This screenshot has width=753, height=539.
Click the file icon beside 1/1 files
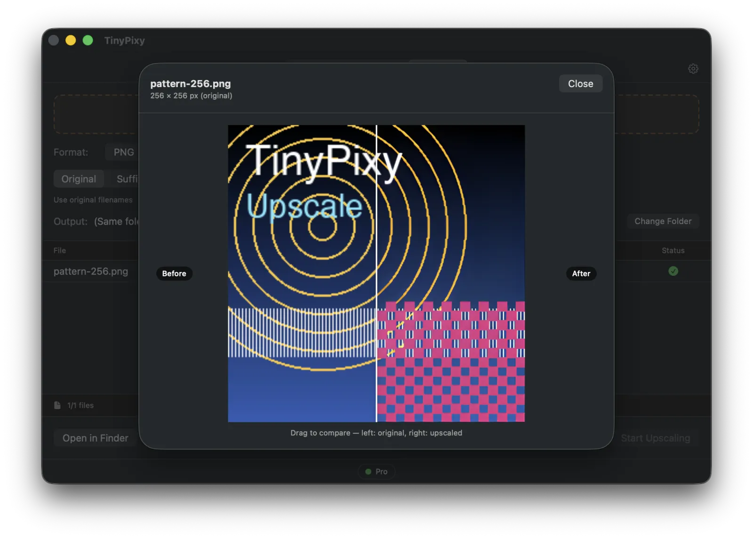(x=57, y=405)
